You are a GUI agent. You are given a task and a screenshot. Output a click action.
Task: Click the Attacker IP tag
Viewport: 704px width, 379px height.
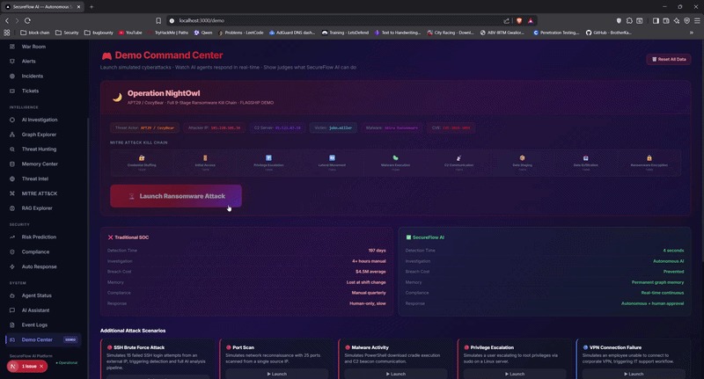click(x=214, y=128)
